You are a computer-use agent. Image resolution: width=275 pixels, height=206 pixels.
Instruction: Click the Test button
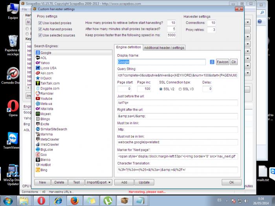click(x=76, y=182)
